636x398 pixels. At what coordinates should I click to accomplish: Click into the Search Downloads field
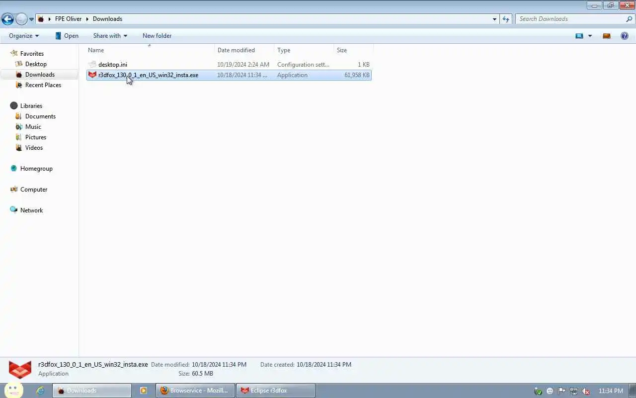pyautogui.click(x=571, y=19)
